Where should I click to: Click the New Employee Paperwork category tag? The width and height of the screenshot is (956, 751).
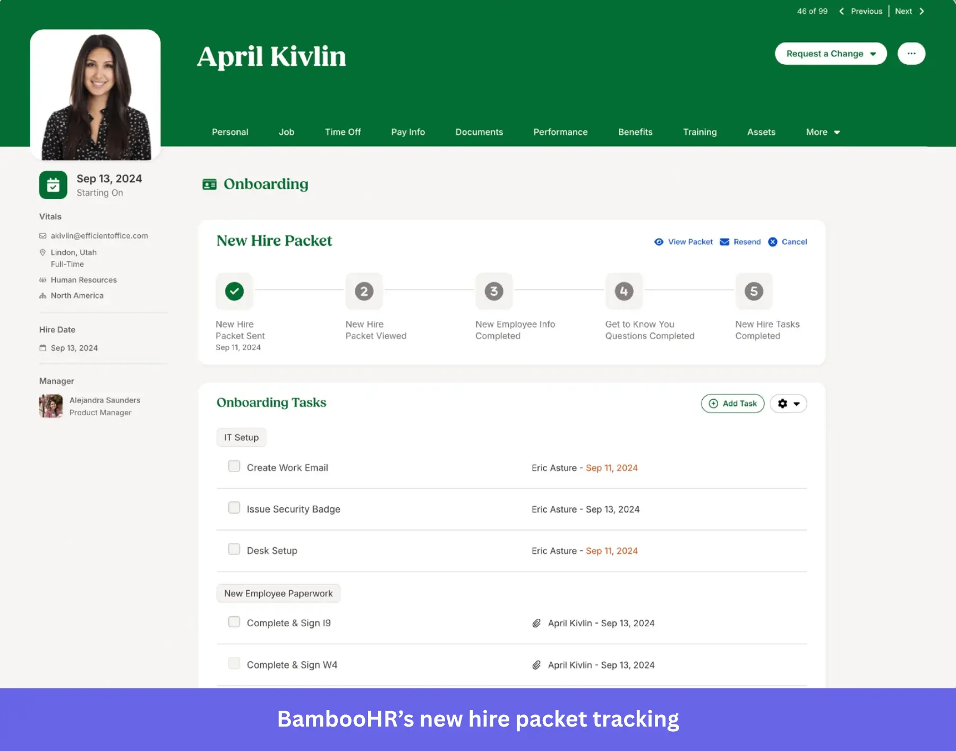coord(278,593)
